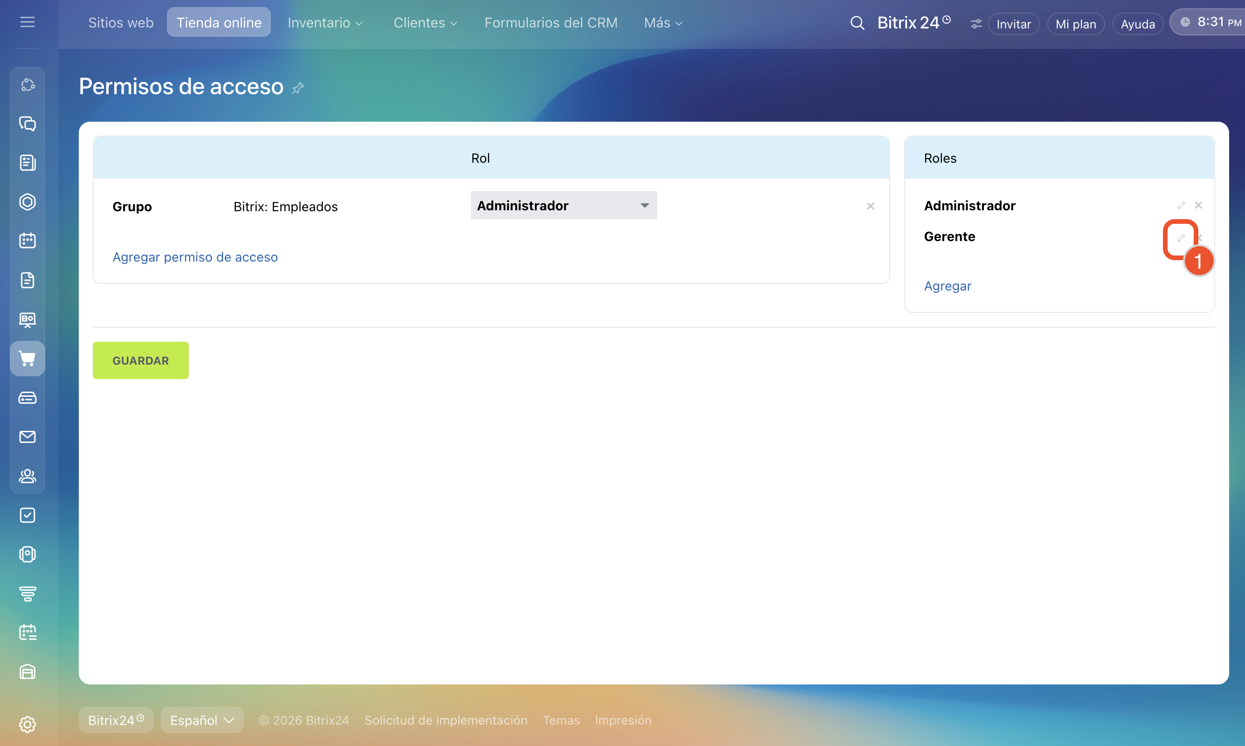
Task: Expand the Clientes menu
Action: (x=425, y=23)
